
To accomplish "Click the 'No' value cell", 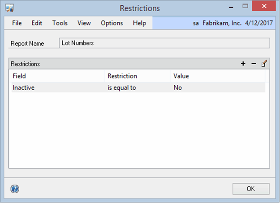I will 178,87.
